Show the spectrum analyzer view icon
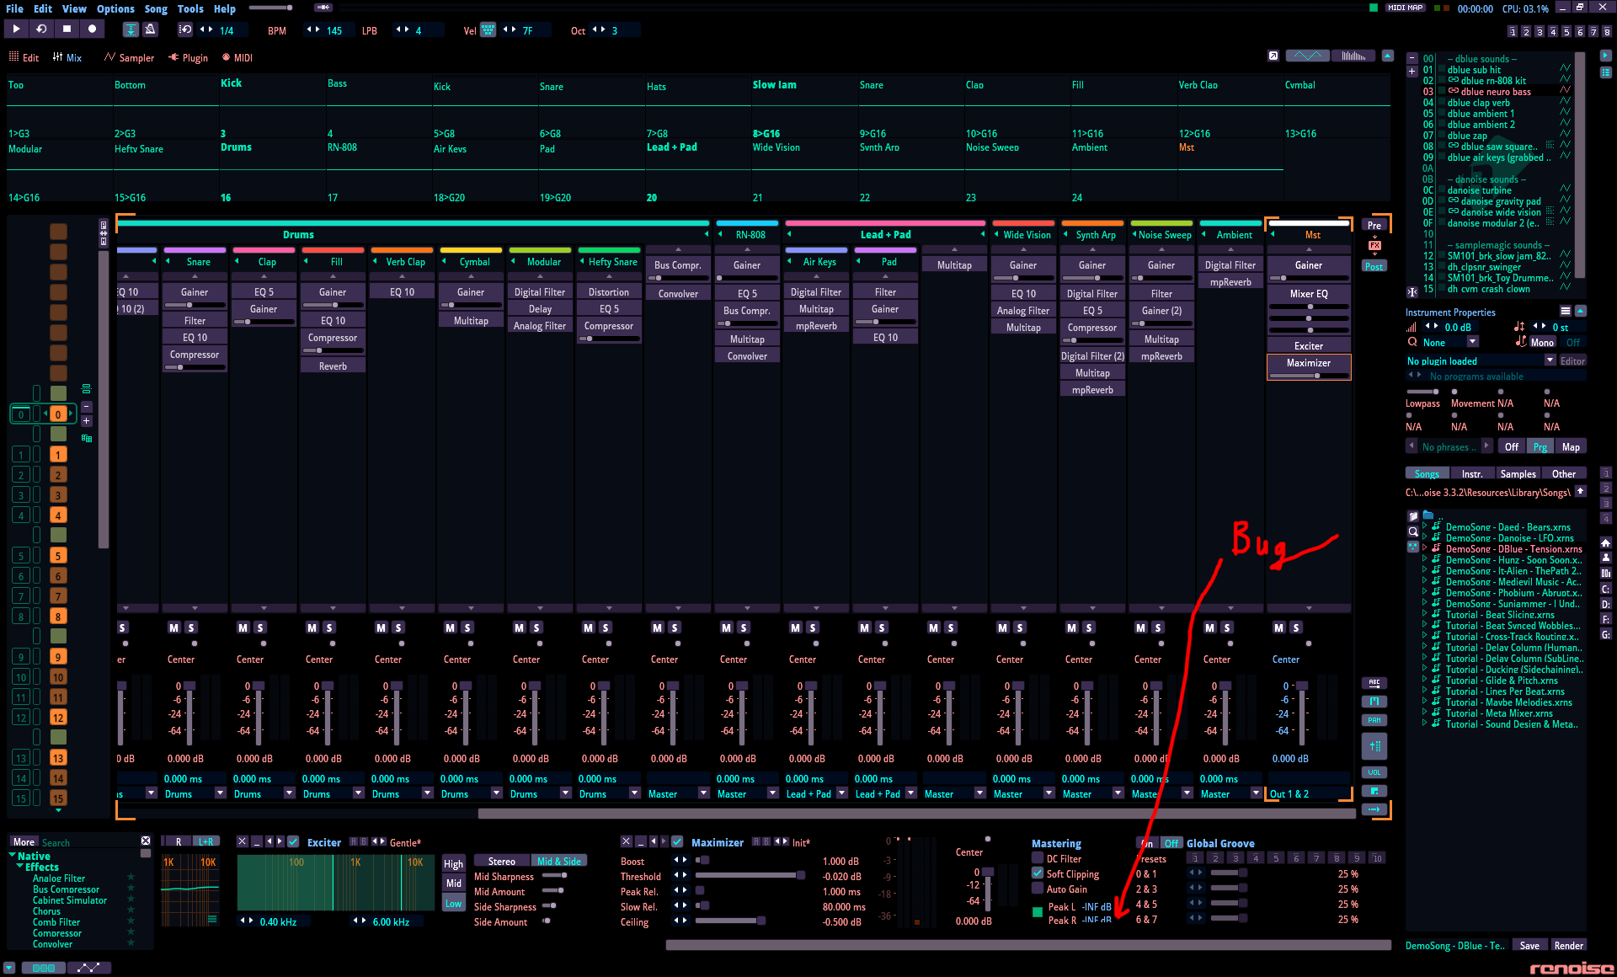 pos(1353,56)
